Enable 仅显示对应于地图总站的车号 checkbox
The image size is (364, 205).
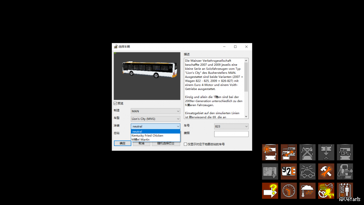[186, 144]
